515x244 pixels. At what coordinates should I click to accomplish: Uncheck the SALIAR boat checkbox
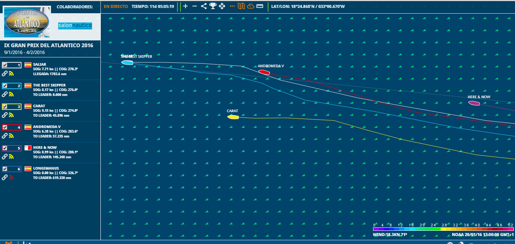(x=5, y=65)
